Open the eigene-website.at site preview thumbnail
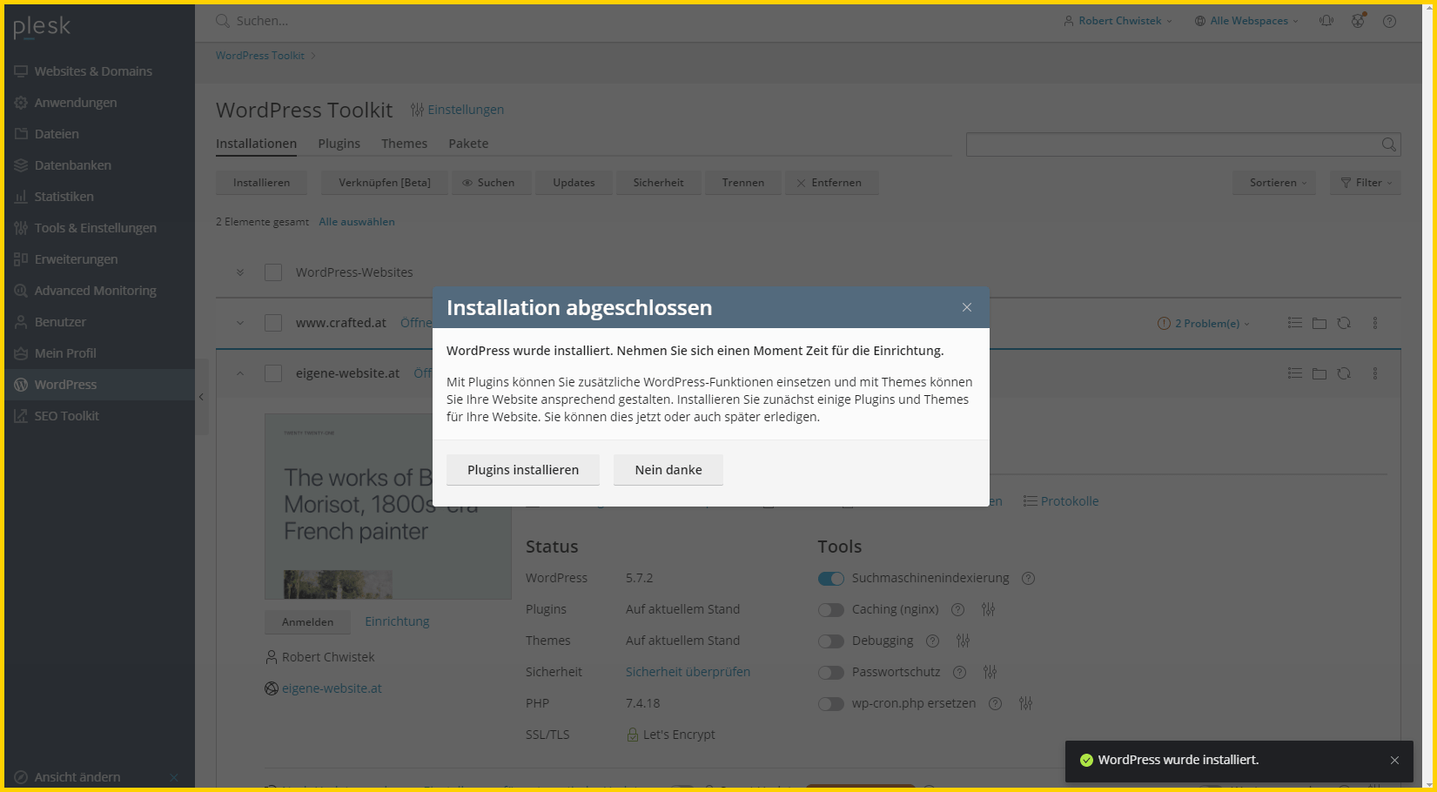 388,507
